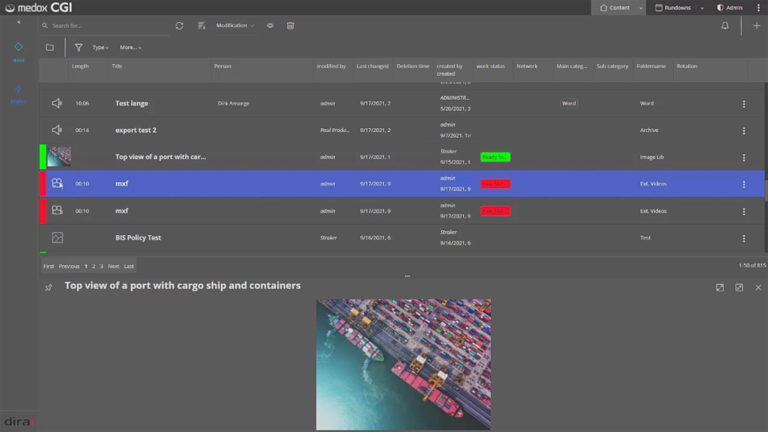Screen dimensions: 768x432
Task: Click the folder icon in filter bar
Action: coord(50,47)
